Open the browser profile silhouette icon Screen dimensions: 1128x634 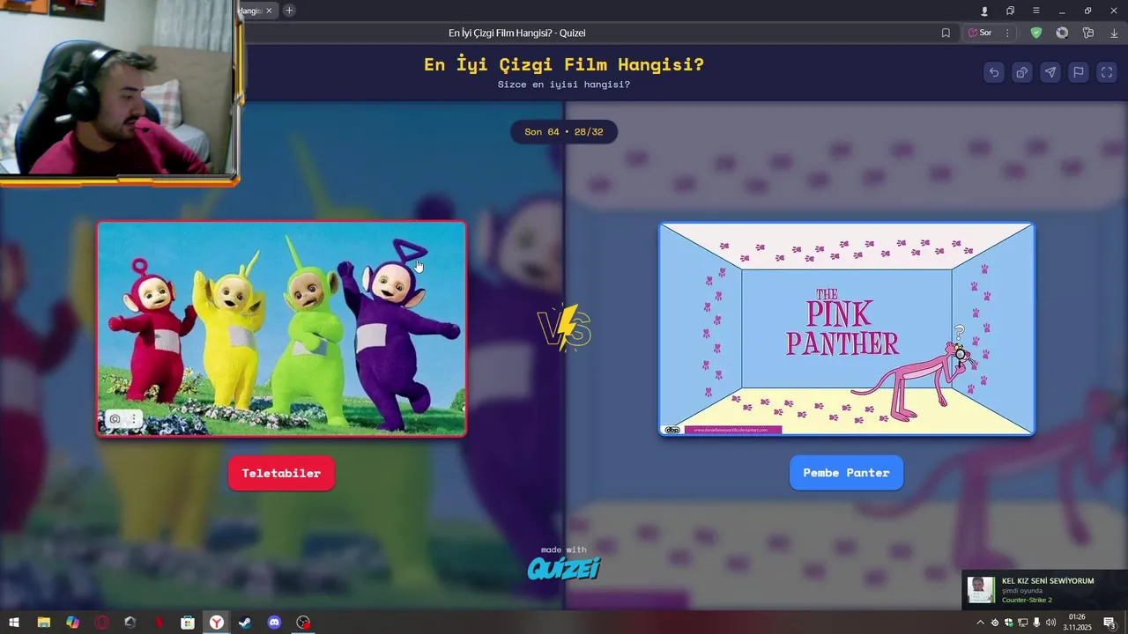[x=984, y=11]
